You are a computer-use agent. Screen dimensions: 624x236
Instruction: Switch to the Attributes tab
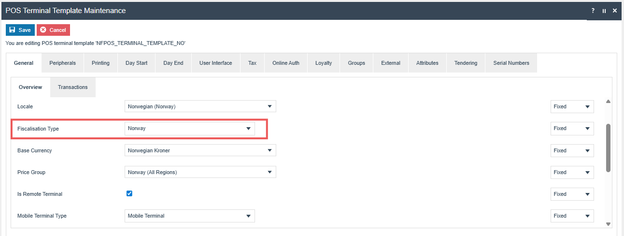(x=427, y=63)
